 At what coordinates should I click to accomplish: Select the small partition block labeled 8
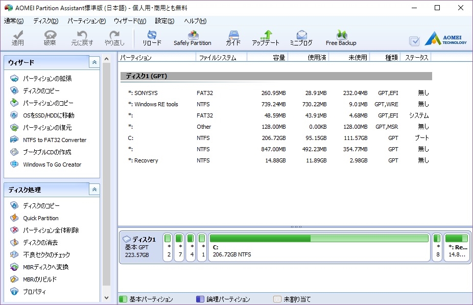click(x=437, y=247)
